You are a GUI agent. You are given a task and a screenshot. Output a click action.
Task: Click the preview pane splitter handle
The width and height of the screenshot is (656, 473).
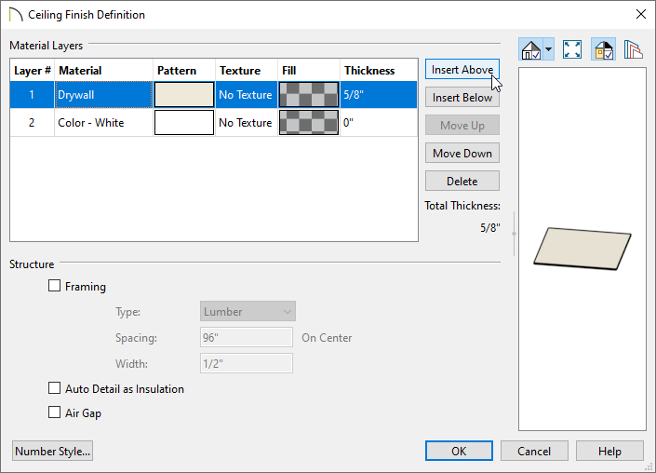tap(514, 234)
